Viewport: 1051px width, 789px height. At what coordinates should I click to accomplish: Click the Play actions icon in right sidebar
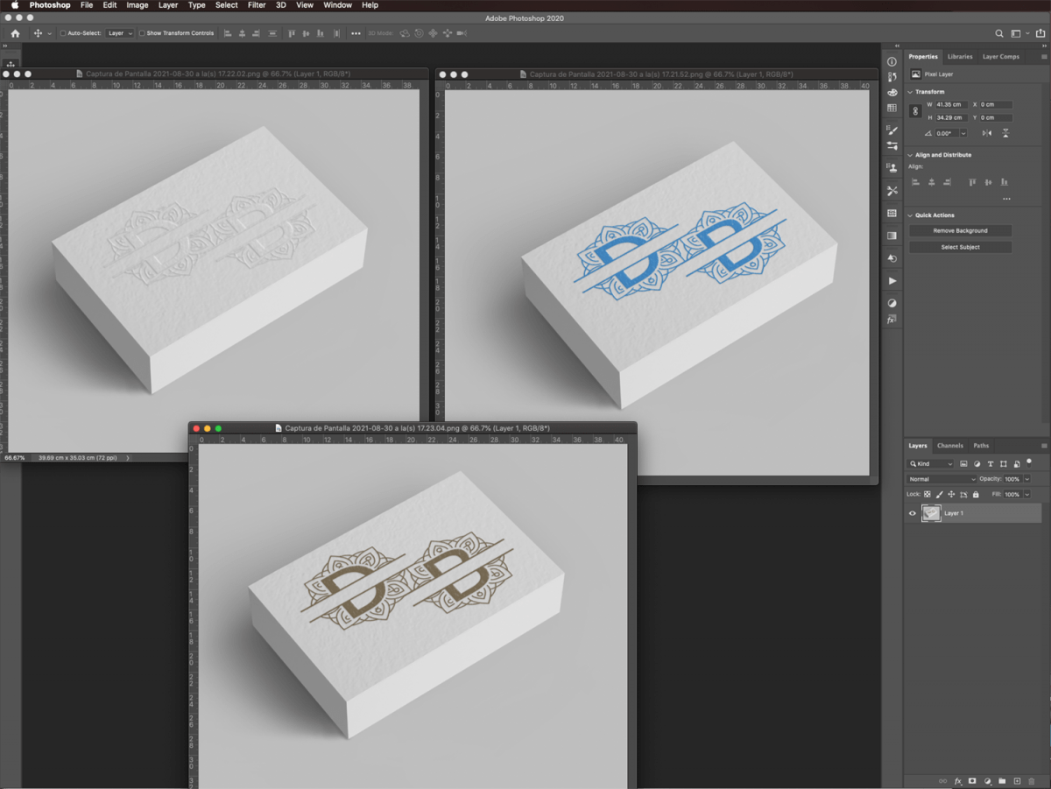coord(892,280)
